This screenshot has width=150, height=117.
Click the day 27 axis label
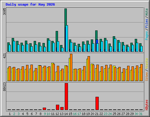pos(123,114)
